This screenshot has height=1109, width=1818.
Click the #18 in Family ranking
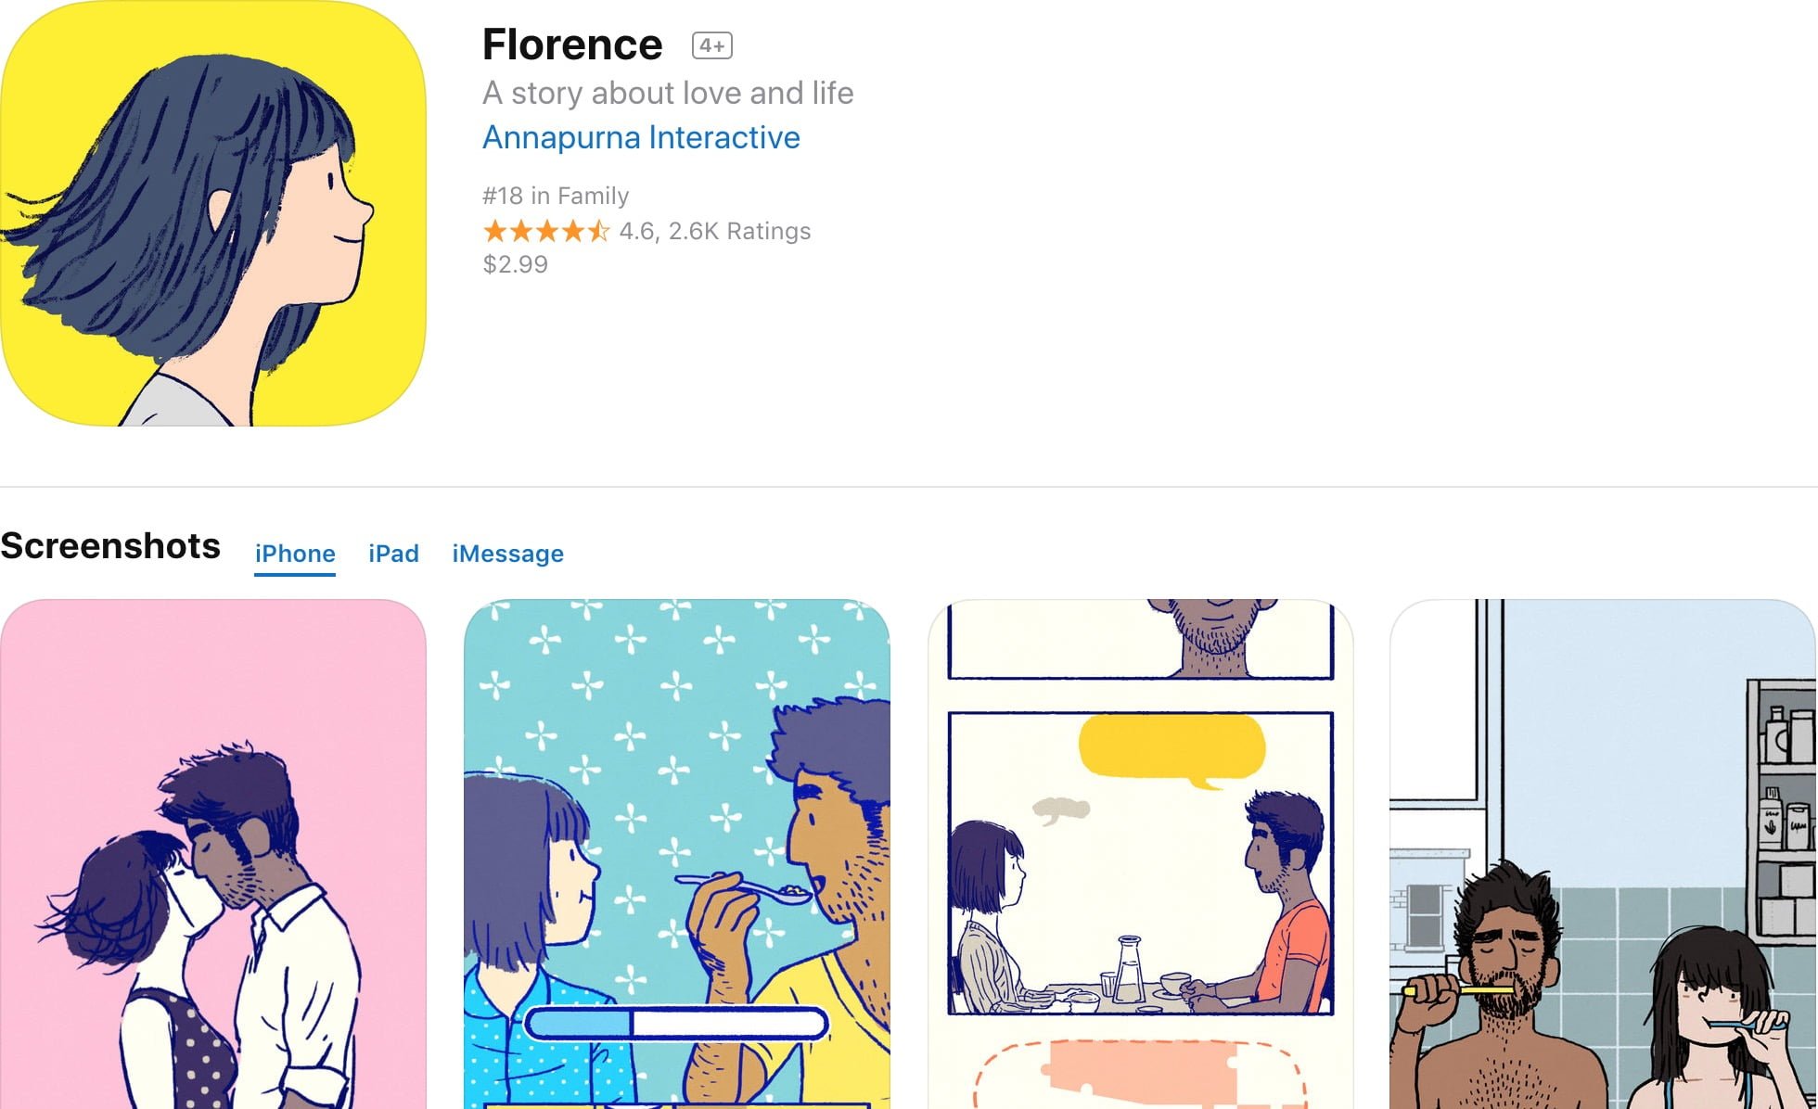[556, 196]
